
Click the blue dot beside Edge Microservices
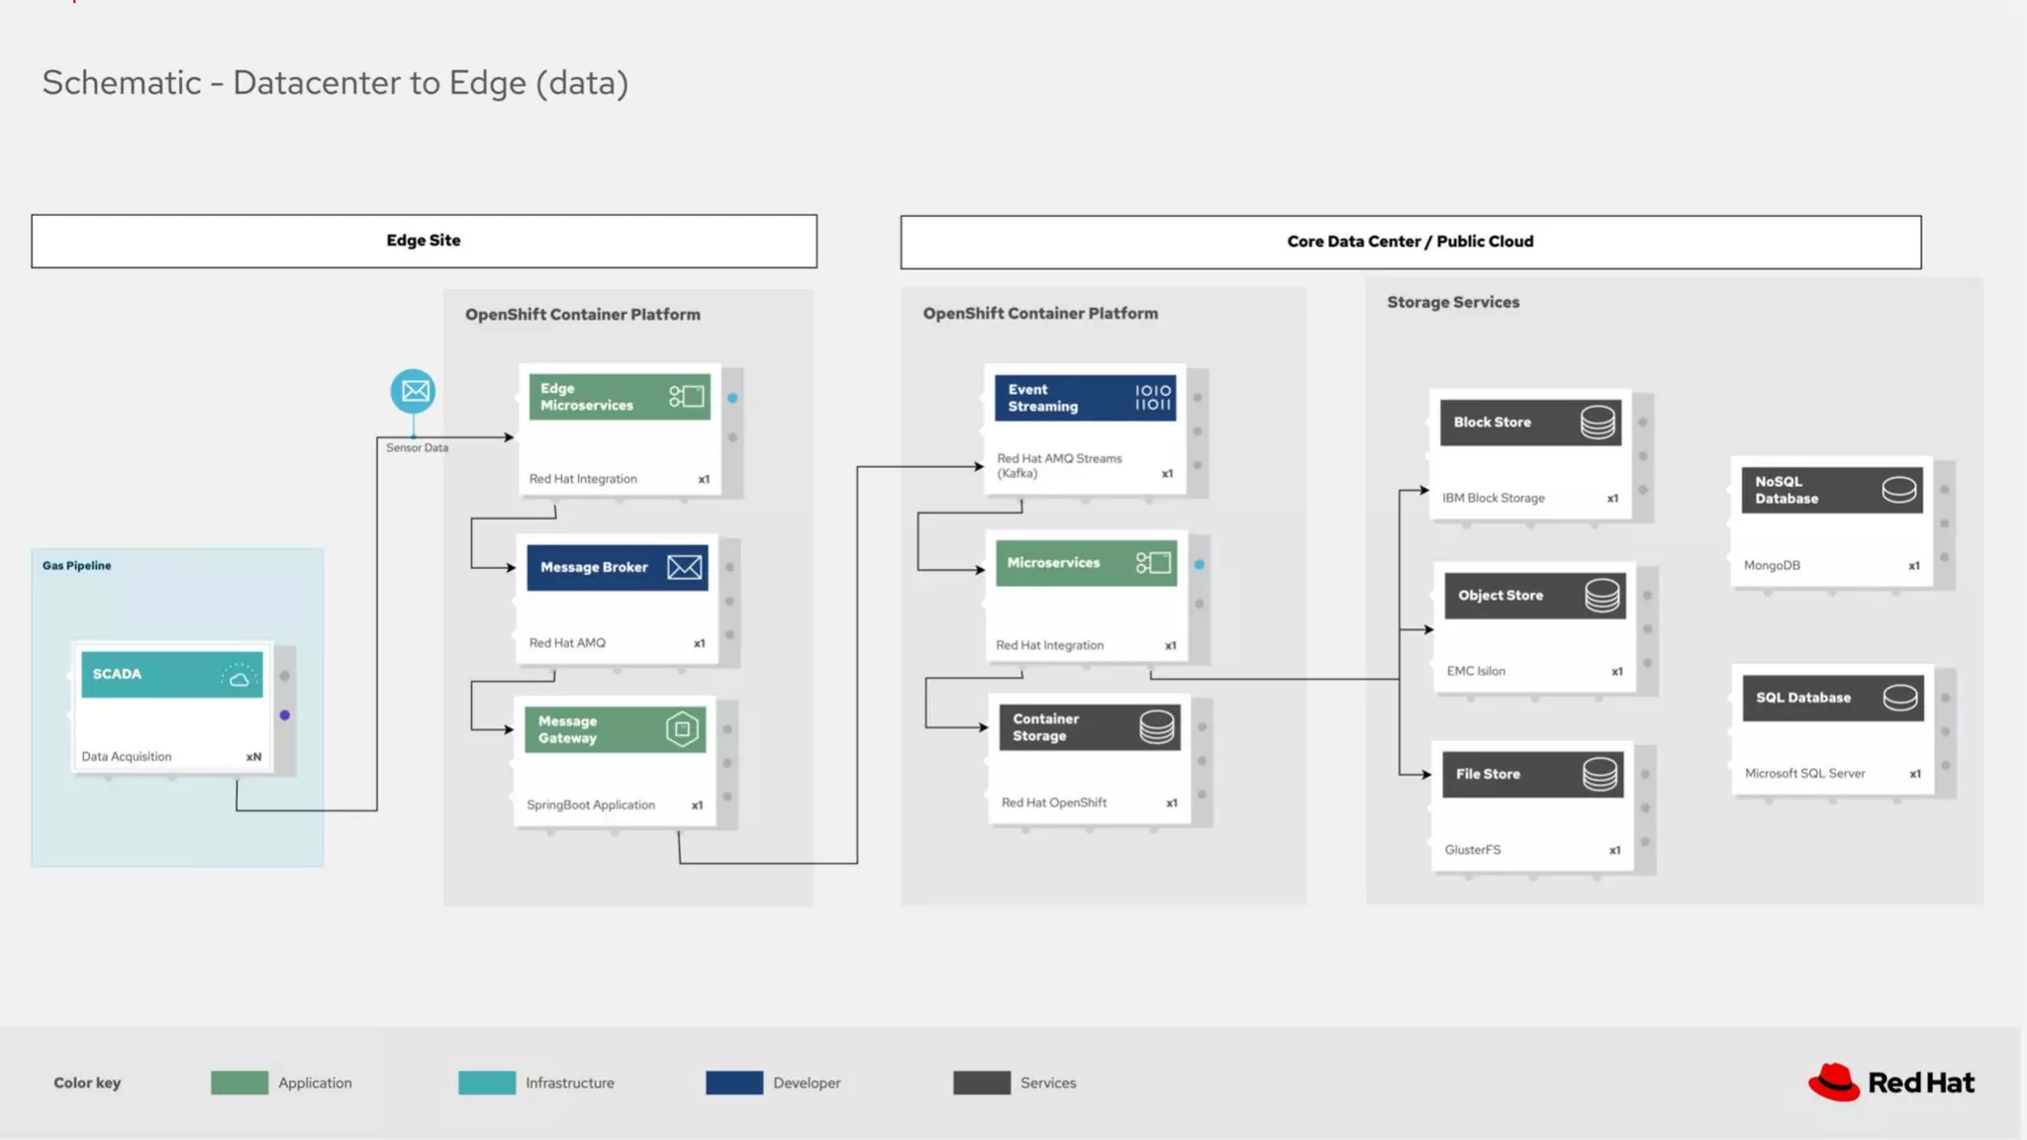732,398
